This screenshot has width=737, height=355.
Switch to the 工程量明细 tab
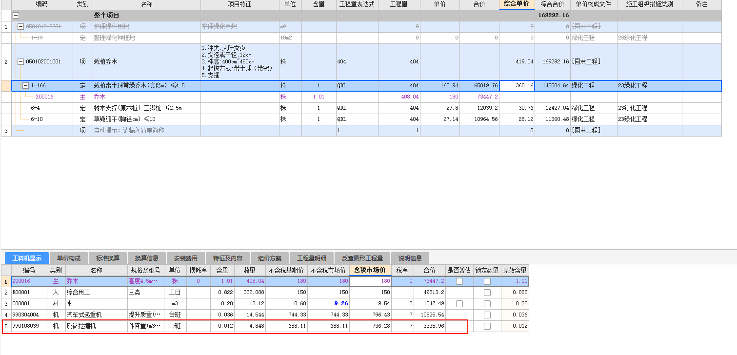(x=312, y=258)
